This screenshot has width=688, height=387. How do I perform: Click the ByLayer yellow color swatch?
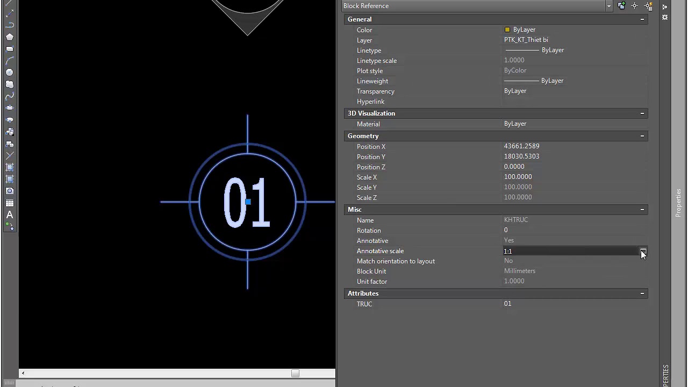(x=507, y=30)
